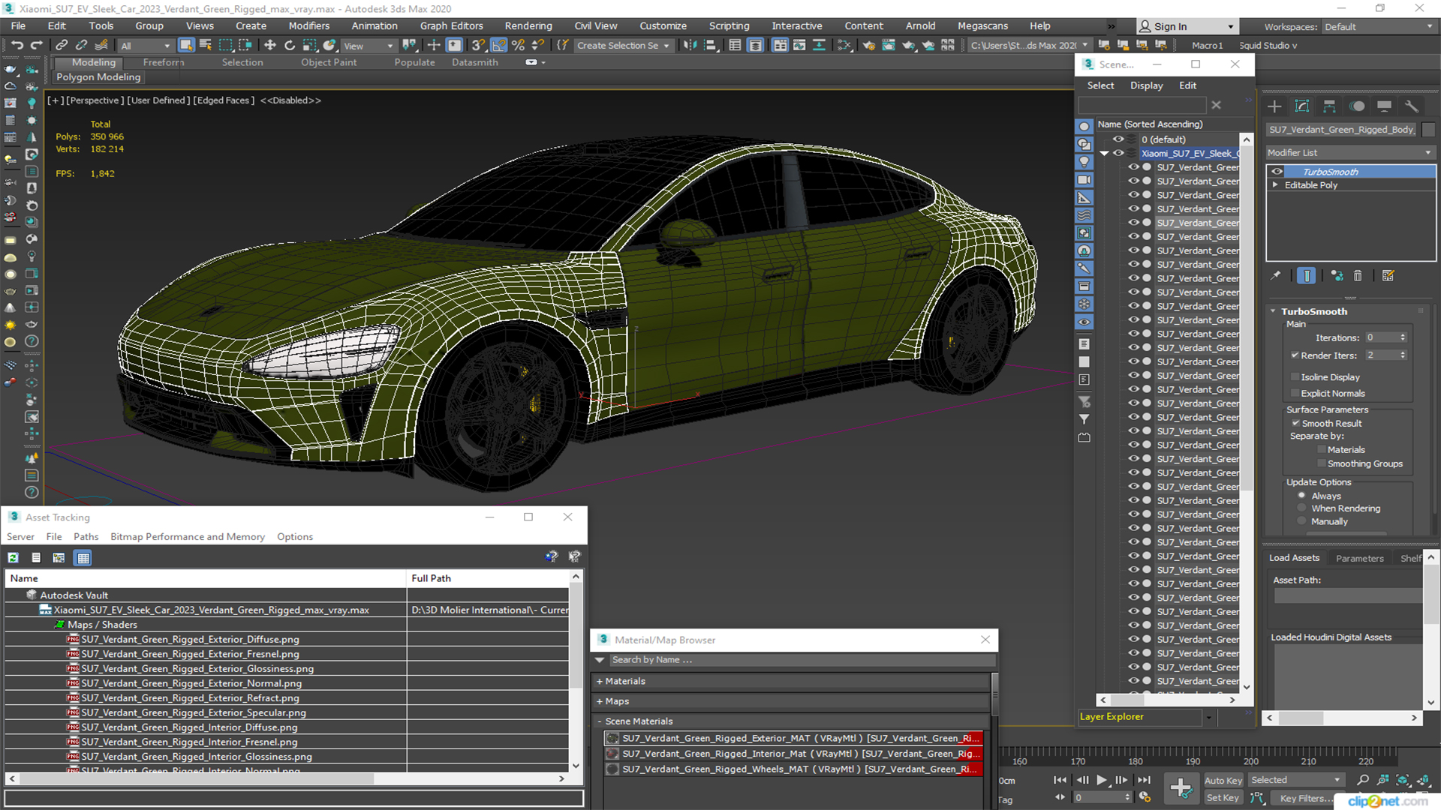Open Display menu in Scene Explorer

tap(1147, 85)
